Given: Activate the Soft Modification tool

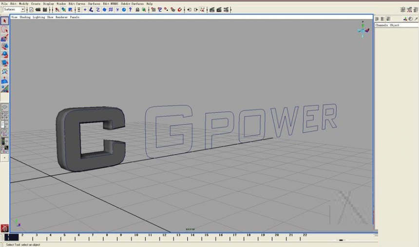Looking at the screenshot, I should point(4,80).
